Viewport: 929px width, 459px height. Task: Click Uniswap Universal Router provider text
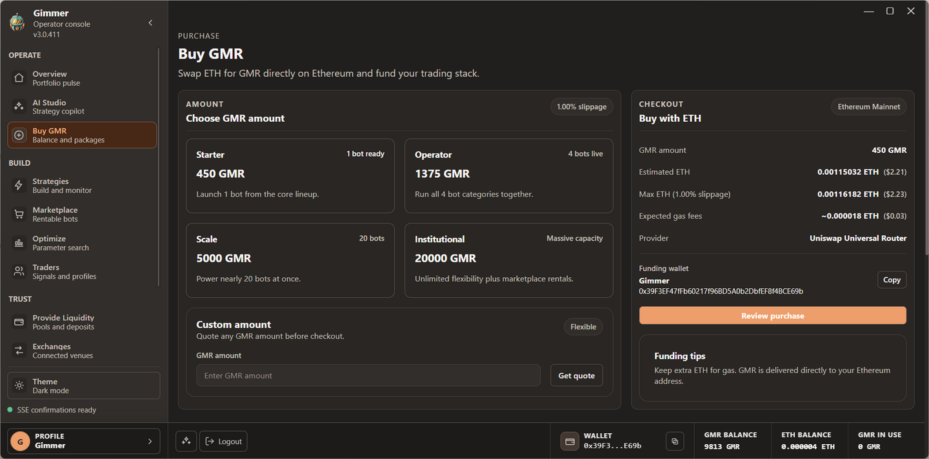[858, 239]
